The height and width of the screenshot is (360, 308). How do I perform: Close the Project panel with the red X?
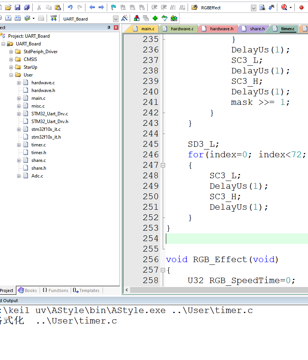click(x=116, y=28)
